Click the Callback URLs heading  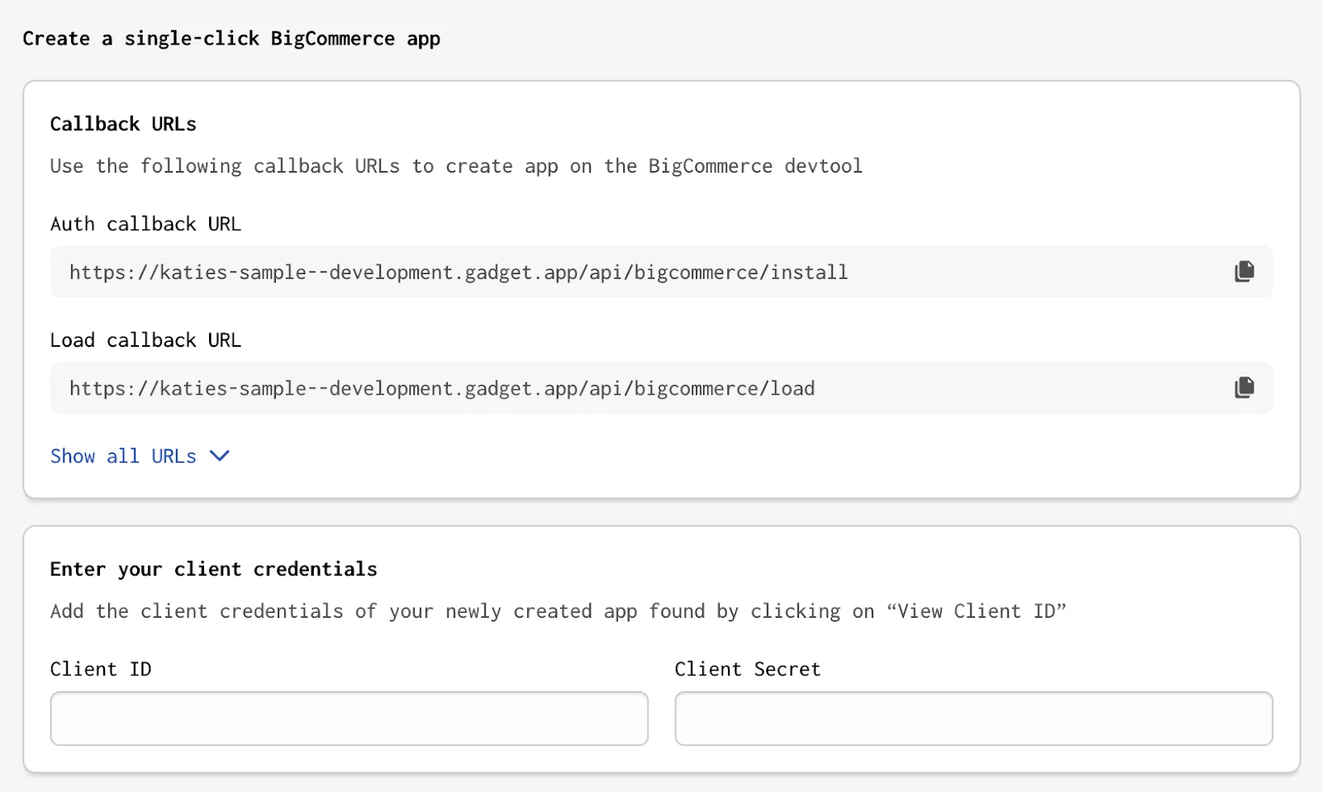point(123,124)
